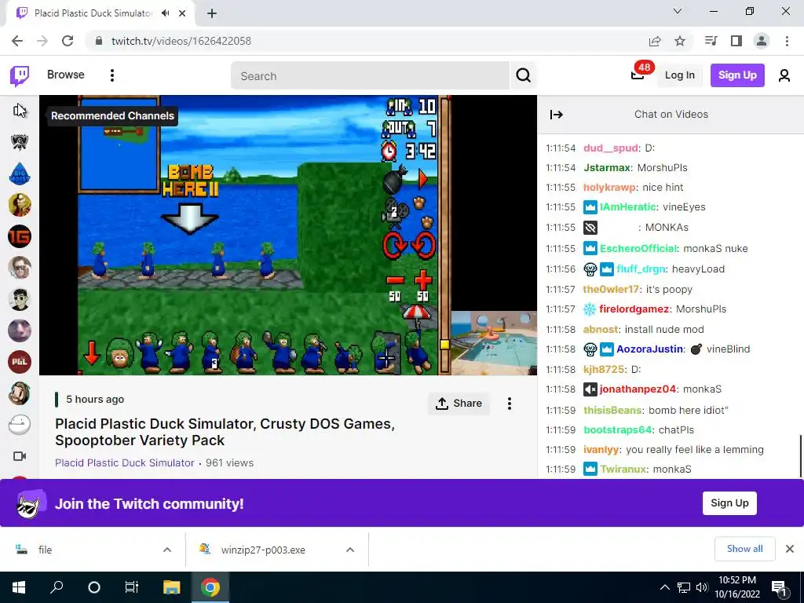Click Sign Up in the purple banner

(729, 503)
